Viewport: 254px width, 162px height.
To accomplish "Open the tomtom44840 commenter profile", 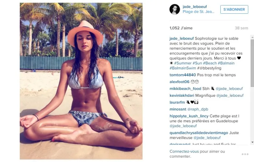I will pyautogui.click(x=183, y=75).
